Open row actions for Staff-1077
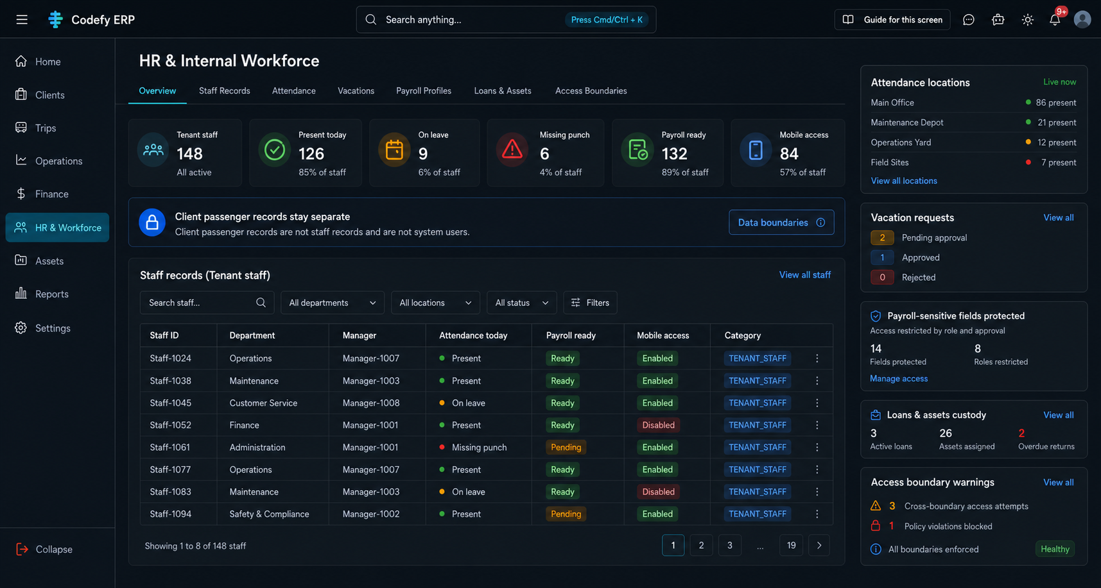Viewport: 1101px width, 588px height. pyautogui.click(x=817, y=469)
